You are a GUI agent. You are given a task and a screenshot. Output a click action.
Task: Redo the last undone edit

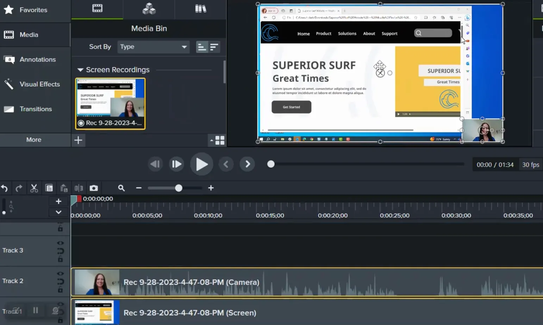19,188
